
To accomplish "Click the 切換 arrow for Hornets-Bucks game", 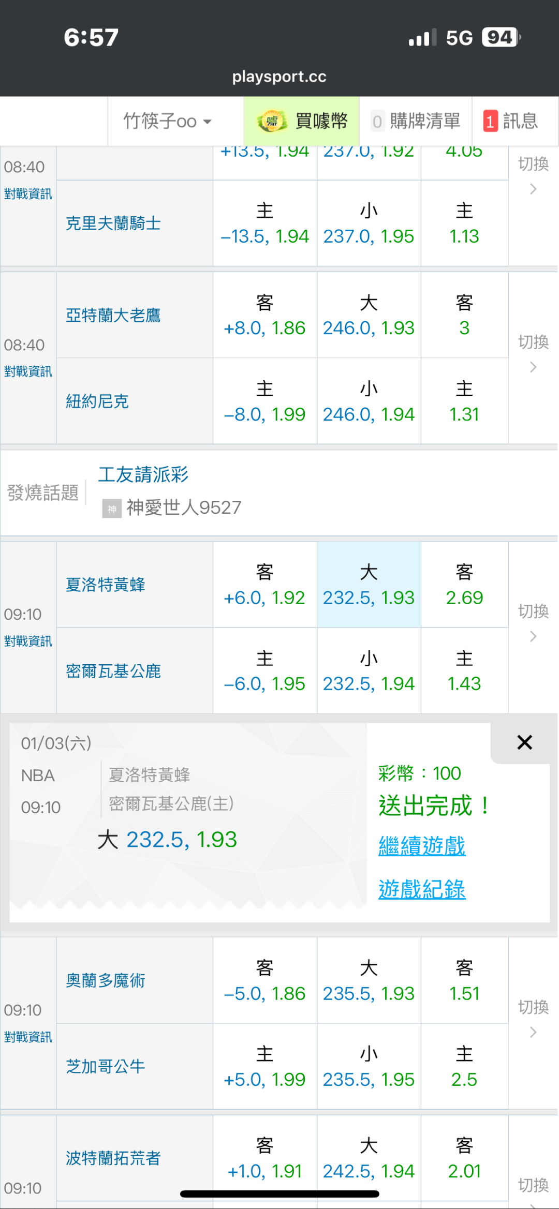I will click(533, 636).
